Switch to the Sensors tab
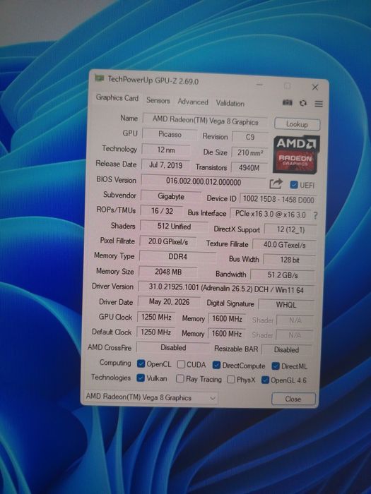Viewport: 371px width, 494px height. click(158, 100)
